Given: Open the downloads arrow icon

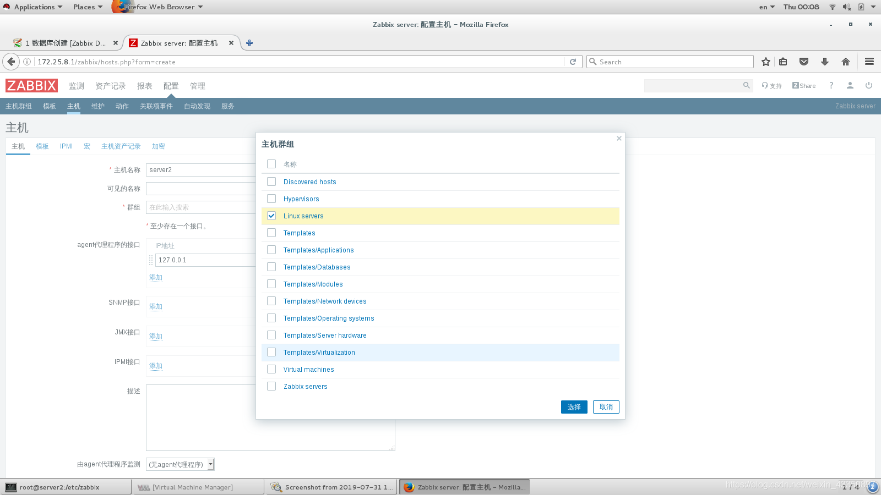Looking at the screenshot, I should [x=825, y=62].
